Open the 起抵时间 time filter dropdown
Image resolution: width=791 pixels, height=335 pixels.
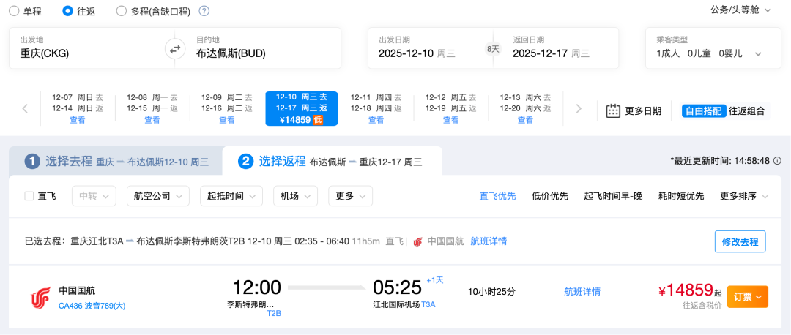pyautogui.click(x=231, y=196)
